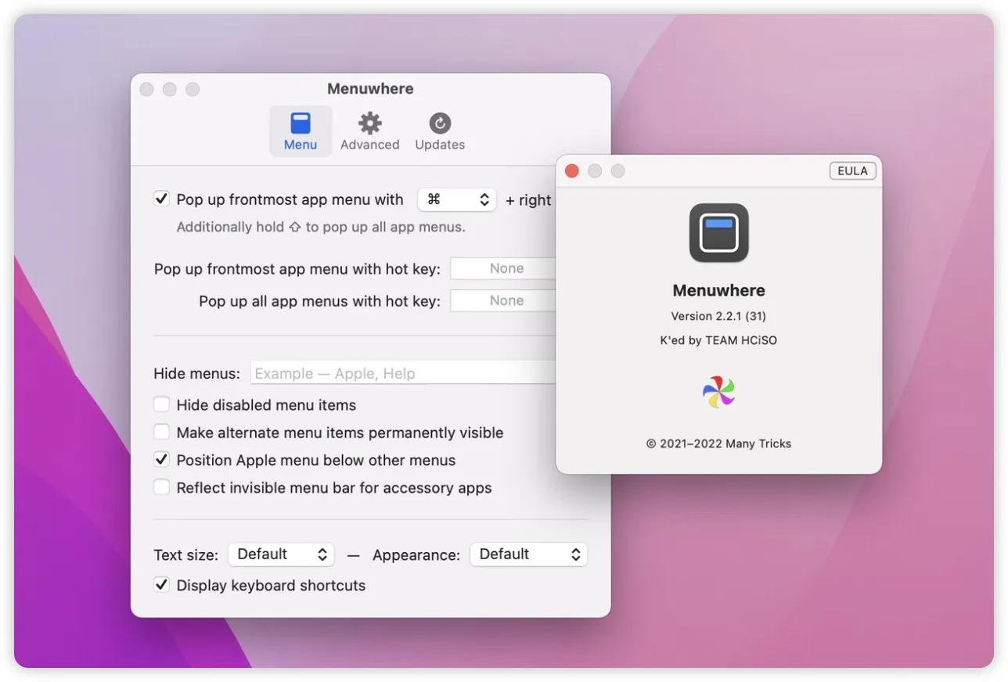Click the Appearance: label
This screenshot has width=1008, height=682.
click(416, 555)
